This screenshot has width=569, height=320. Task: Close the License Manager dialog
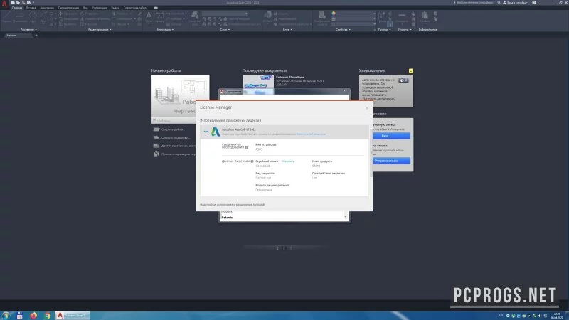point(367,108)
